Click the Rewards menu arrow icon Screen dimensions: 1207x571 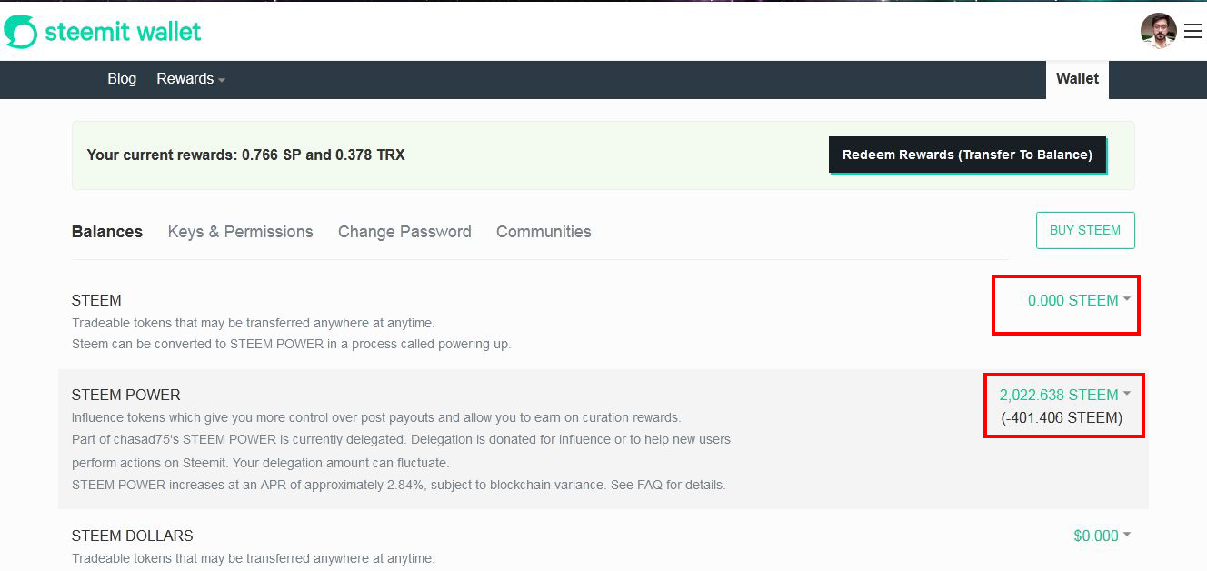pos(222,80)
